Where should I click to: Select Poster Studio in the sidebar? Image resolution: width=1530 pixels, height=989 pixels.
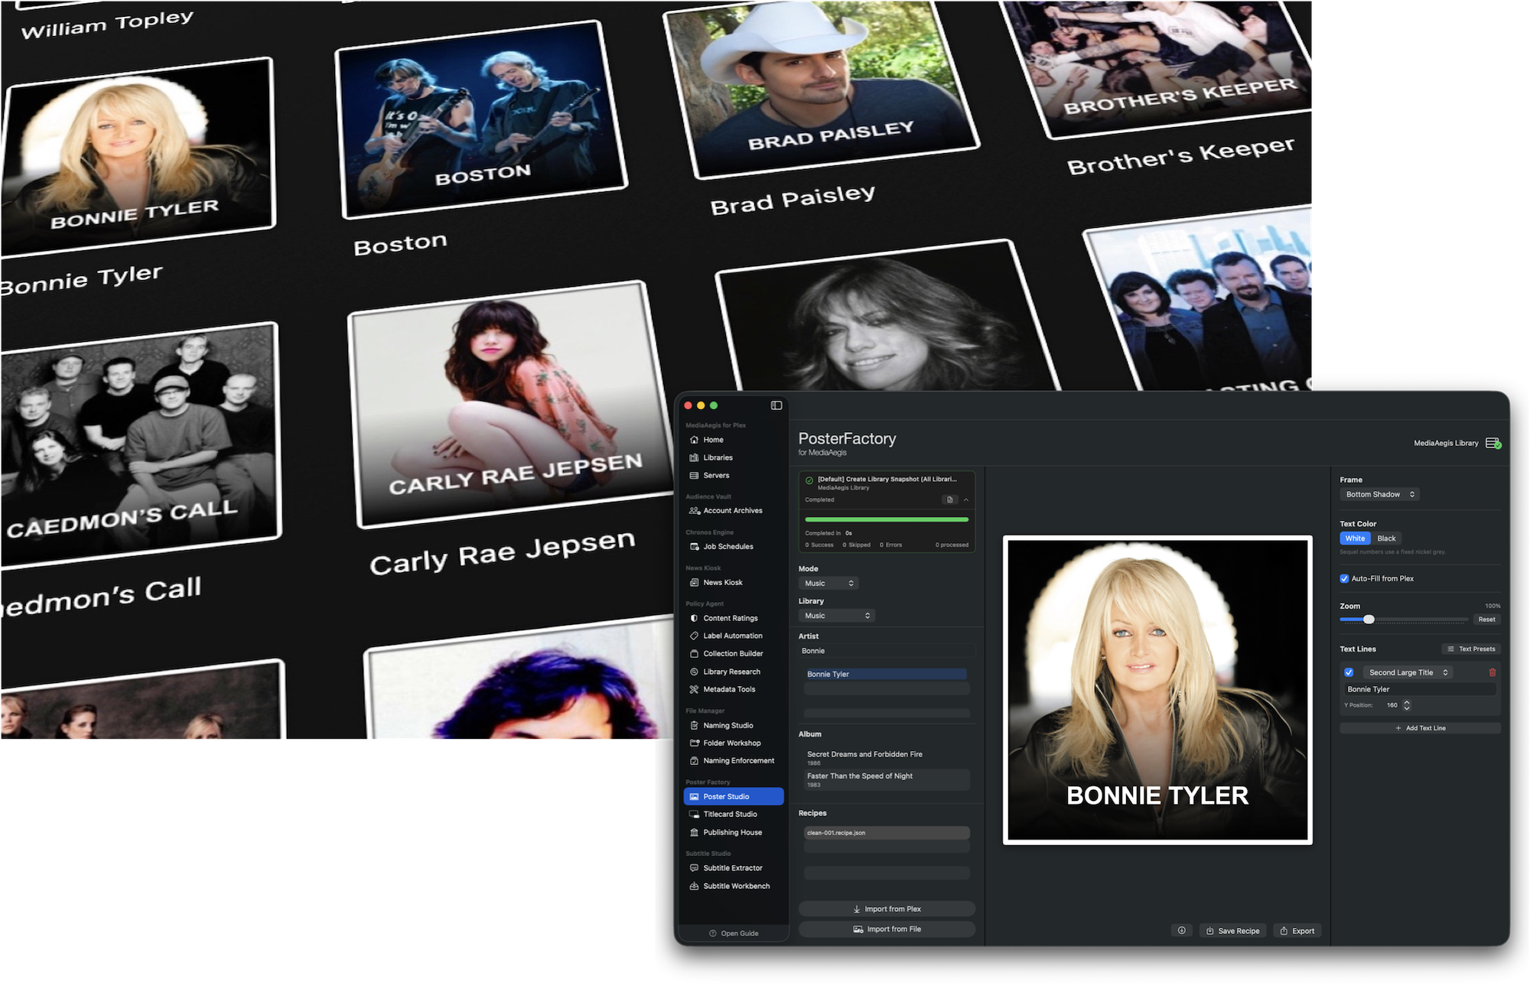click(x=734, y=796)
